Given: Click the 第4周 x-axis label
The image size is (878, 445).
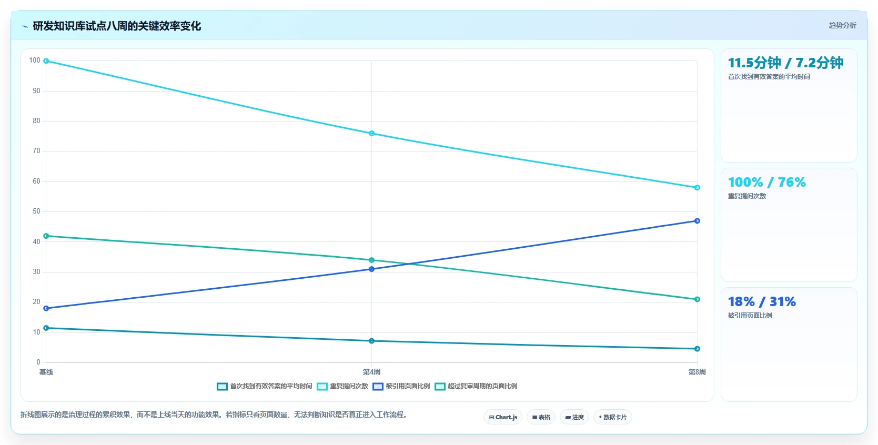Looking at the screenshot, I should pyautogui.click(x=371, y=372).
